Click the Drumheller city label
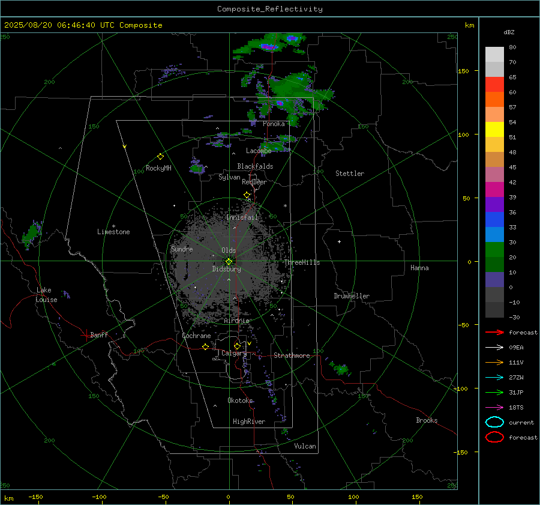The width and height of the screenshot is (540, 505). [352, 296]
